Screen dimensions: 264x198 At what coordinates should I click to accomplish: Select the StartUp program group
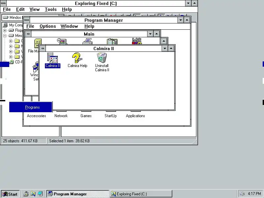point(111,116)
